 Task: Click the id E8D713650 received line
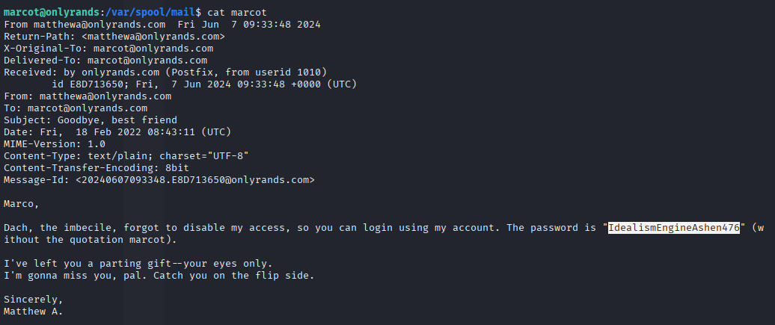tap(204, 84)
